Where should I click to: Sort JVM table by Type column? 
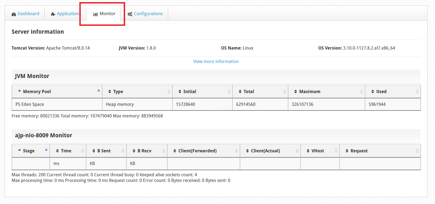(137, 91)
